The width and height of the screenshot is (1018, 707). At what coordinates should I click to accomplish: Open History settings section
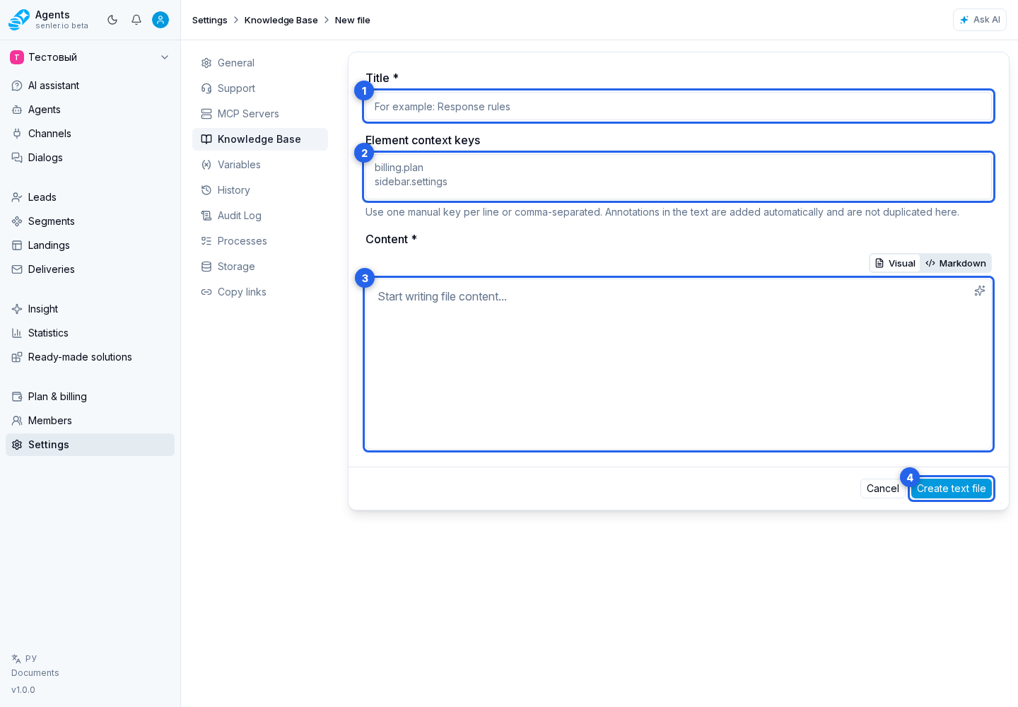click(260, 190)
